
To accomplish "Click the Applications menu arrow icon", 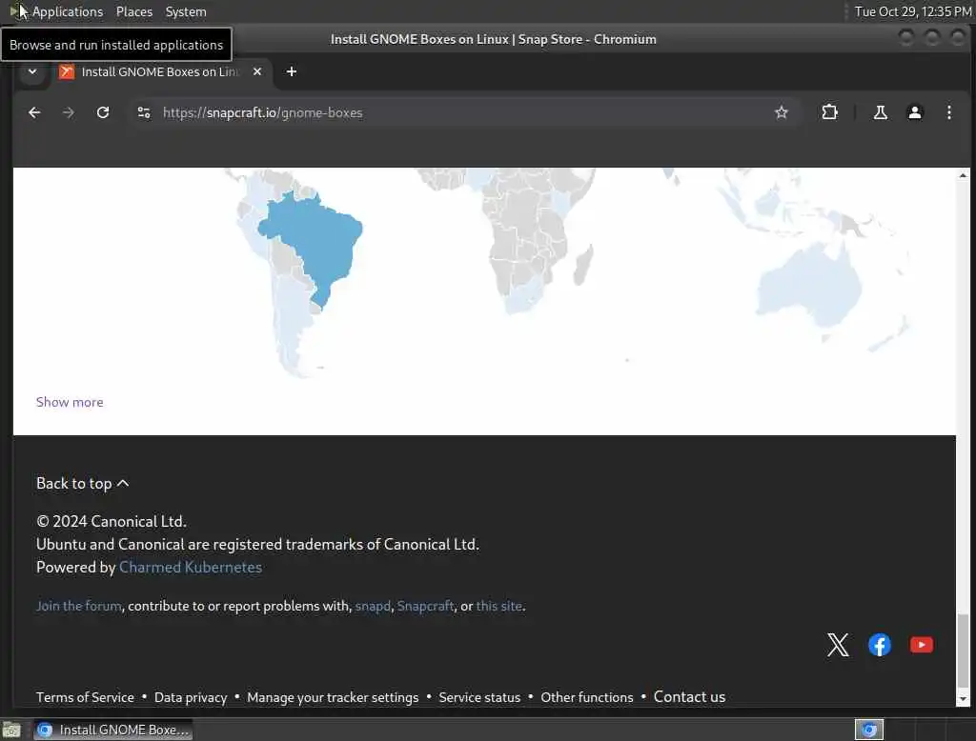I will pos(15,11).
